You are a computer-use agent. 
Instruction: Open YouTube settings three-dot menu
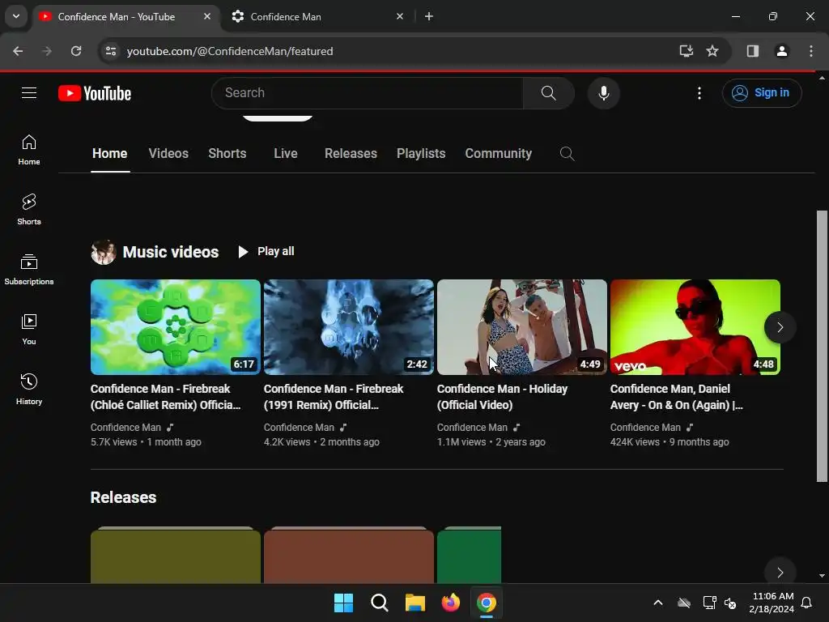tap(699, 93)
